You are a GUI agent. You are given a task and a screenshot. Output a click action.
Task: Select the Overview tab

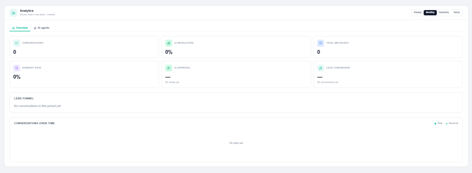click(20, 28)
